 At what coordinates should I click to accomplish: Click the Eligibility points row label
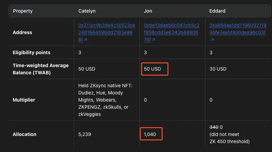31,52
